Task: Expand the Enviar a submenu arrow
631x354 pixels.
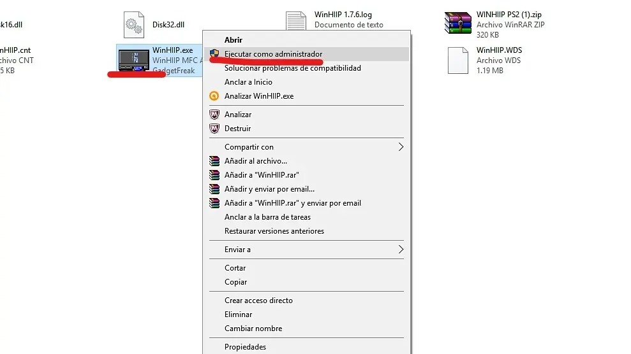Action: tap(401, 250)
